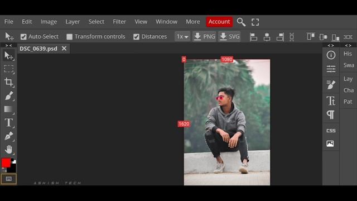The height and width of the screenshot is (201, 357).
Task: Toggle the Distances checkbox
Action: (136, 37)
